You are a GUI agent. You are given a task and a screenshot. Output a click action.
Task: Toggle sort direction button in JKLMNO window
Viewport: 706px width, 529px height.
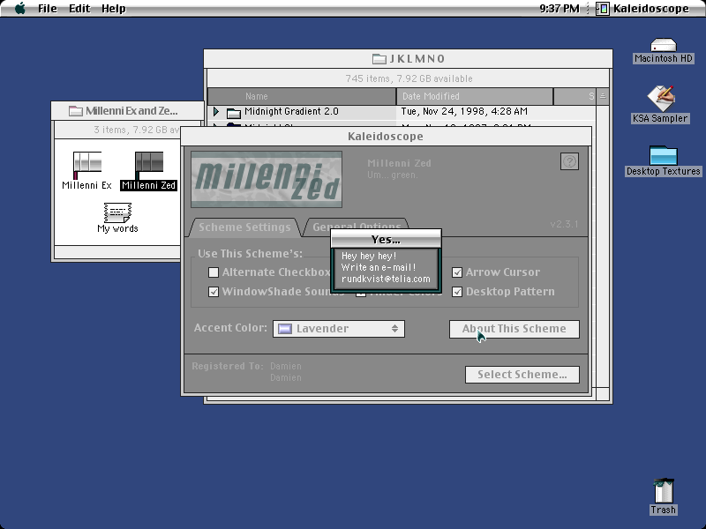point(603,96)
